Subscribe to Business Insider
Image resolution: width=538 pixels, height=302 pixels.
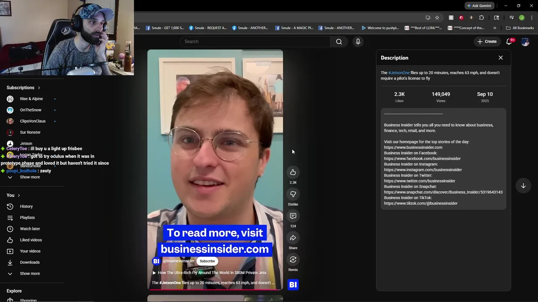coord(207,261)
